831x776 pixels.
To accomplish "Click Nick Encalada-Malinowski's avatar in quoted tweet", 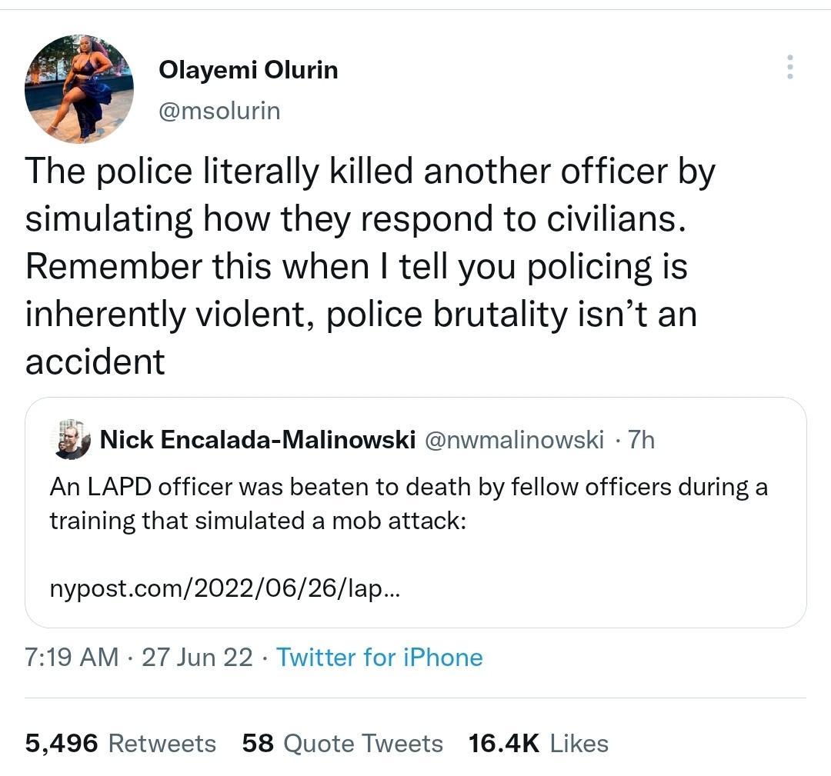I will click(72, 440).
